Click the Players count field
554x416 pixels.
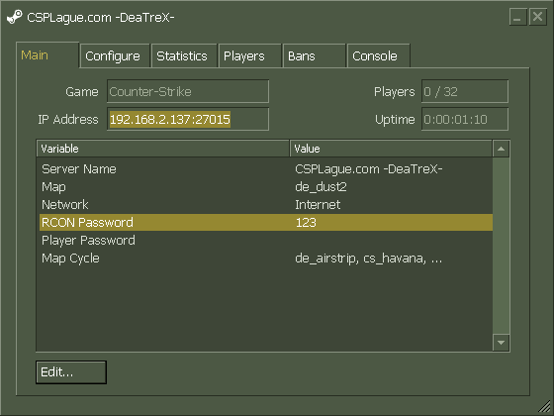click(465, 91)
